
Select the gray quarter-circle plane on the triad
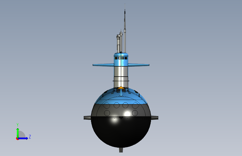pyautogui.click(x=21, y=135)
